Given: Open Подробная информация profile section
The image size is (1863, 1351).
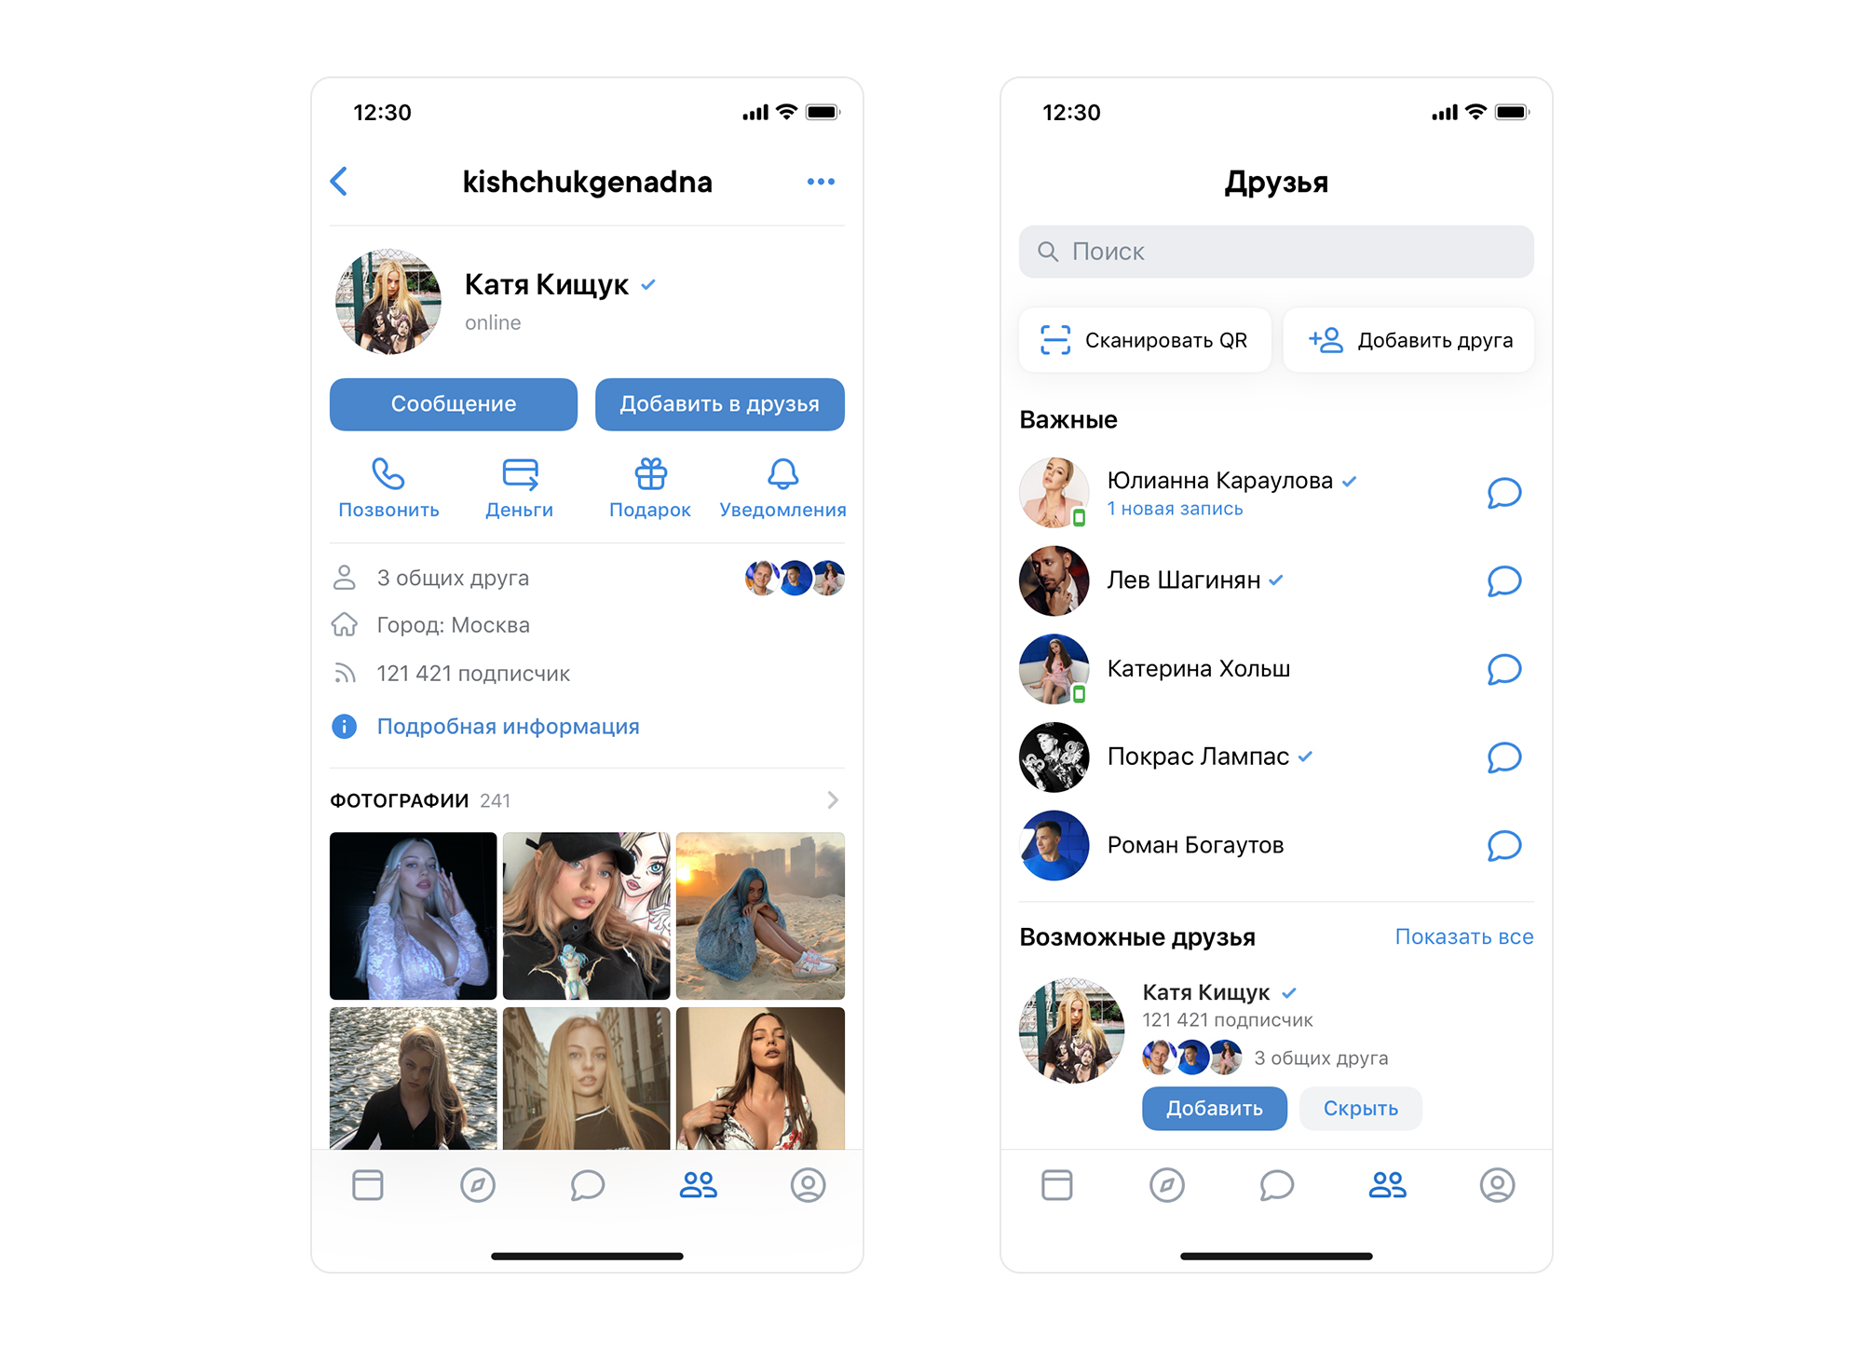Looking at the screenshot, I should (x=508, y=726).
